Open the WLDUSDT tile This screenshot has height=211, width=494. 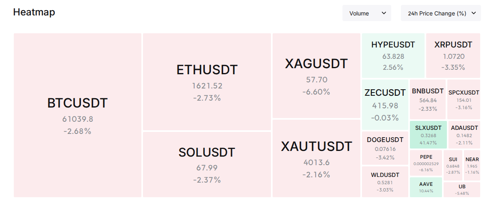coord(385,182)
